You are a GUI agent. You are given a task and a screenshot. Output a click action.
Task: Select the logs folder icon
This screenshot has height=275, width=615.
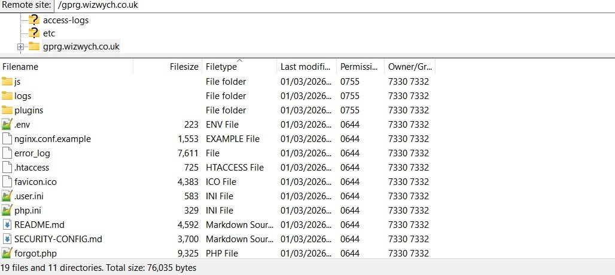pos(7,95)
